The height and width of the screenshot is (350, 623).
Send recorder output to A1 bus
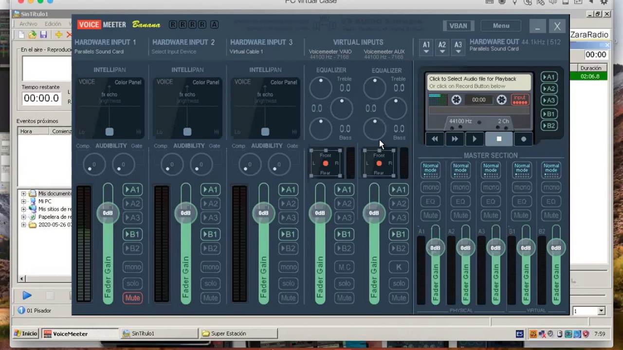pos(549,77)
